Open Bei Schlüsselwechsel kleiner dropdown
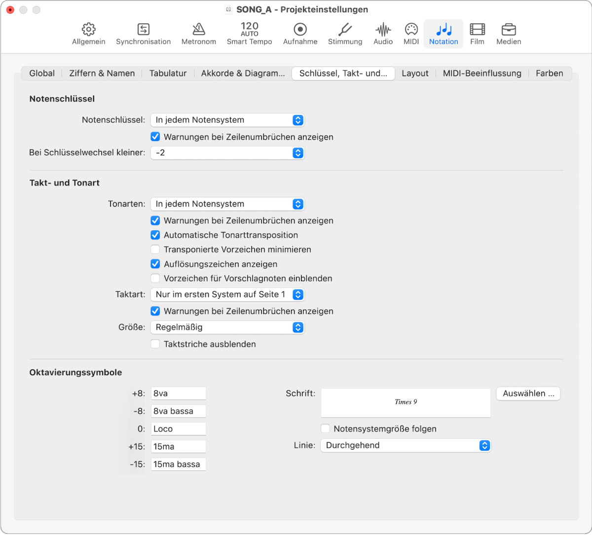The width and height of the screenshot is (592, 535). click(x=227, y=153)
